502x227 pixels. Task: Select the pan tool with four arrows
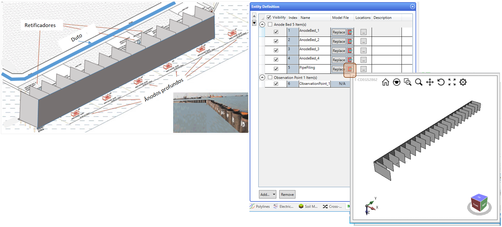(x=430, y=82)
